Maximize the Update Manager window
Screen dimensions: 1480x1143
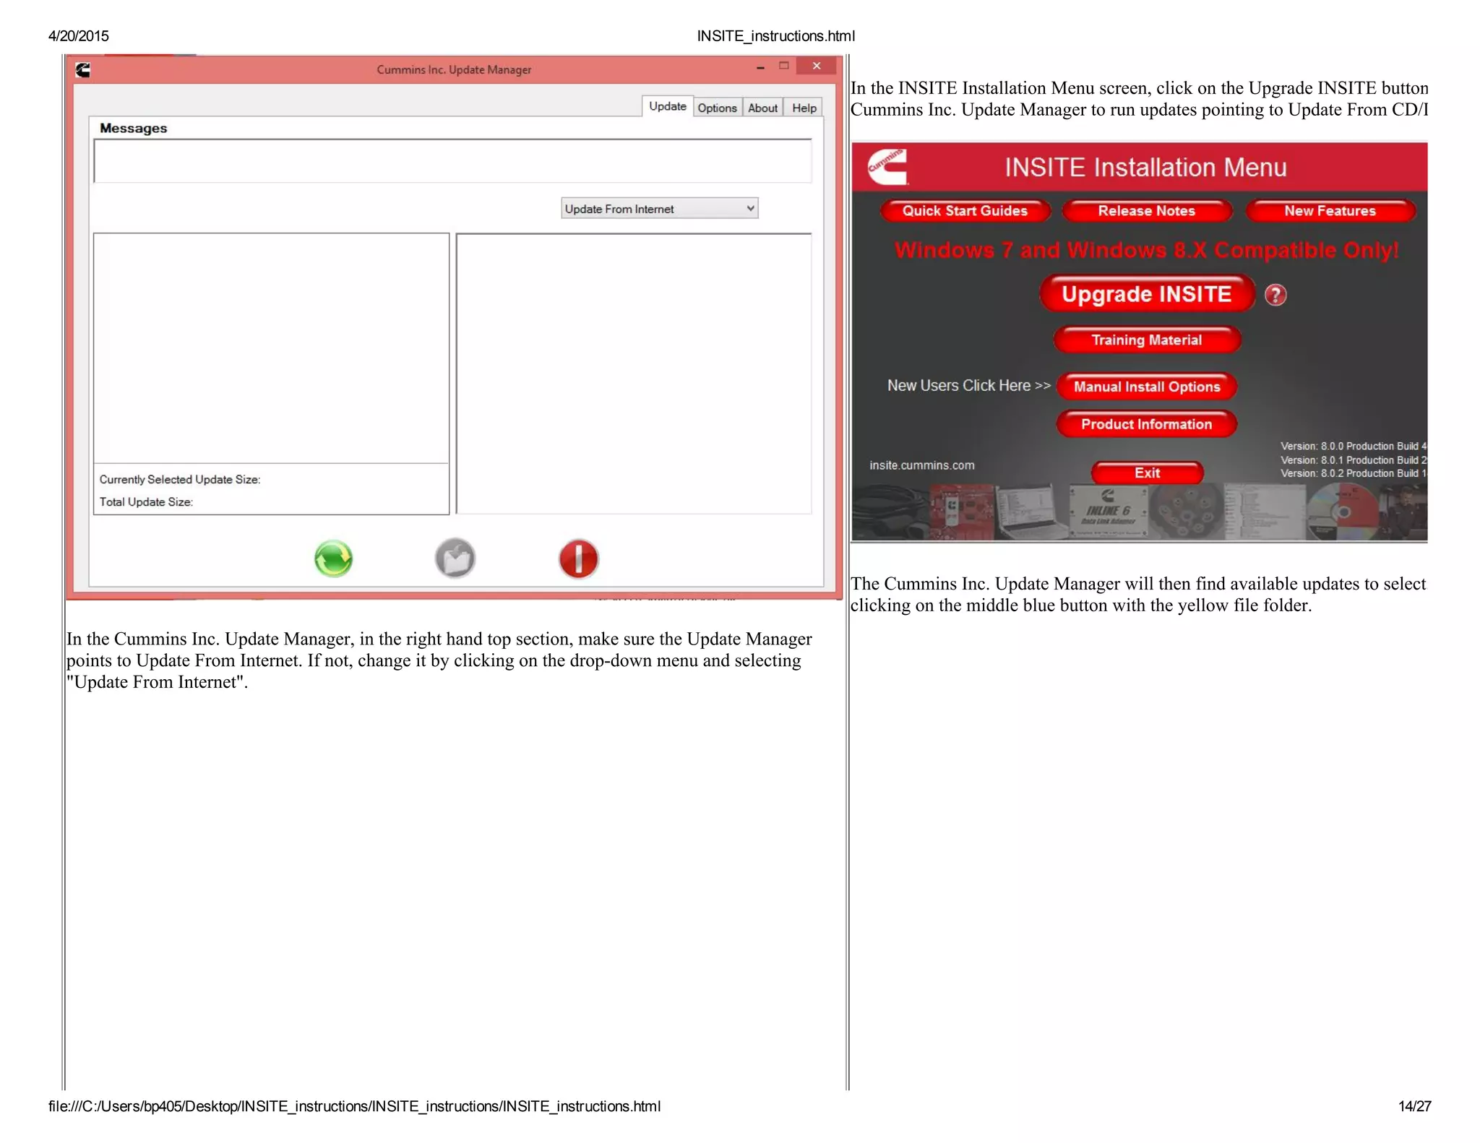[x=784, y=66]
